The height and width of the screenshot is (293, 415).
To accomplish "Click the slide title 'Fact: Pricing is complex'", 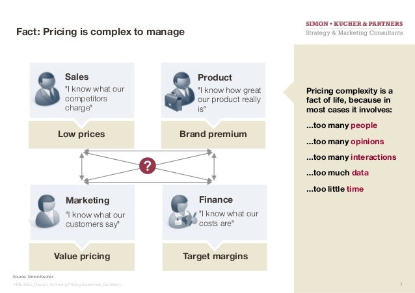I will (100, 32).
